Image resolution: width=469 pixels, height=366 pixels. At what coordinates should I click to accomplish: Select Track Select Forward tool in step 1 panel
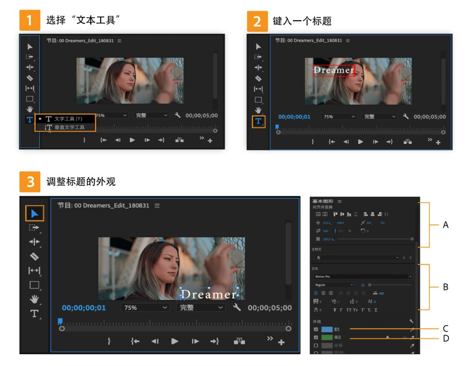(30, 57)
